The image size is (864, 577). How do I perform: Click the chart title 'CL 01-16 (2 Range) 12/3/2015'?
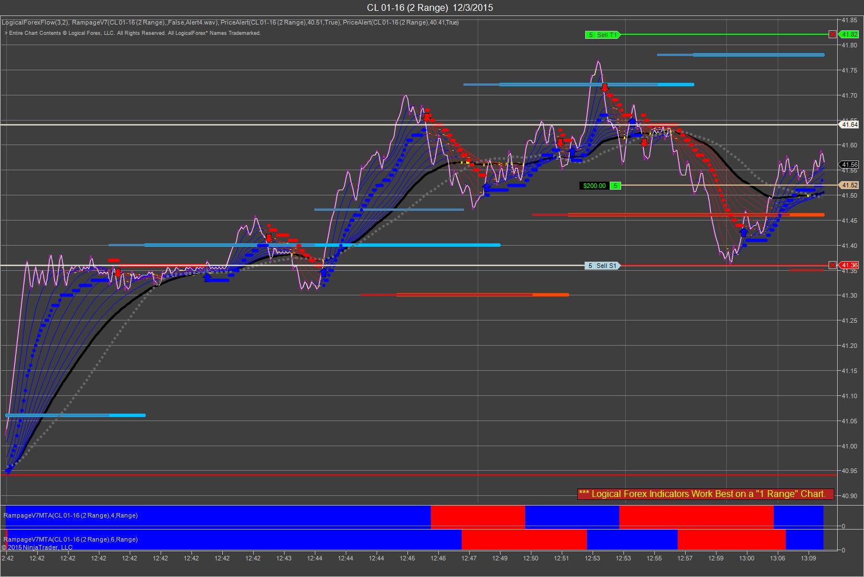pyautogui.click(x=430, y=7)
